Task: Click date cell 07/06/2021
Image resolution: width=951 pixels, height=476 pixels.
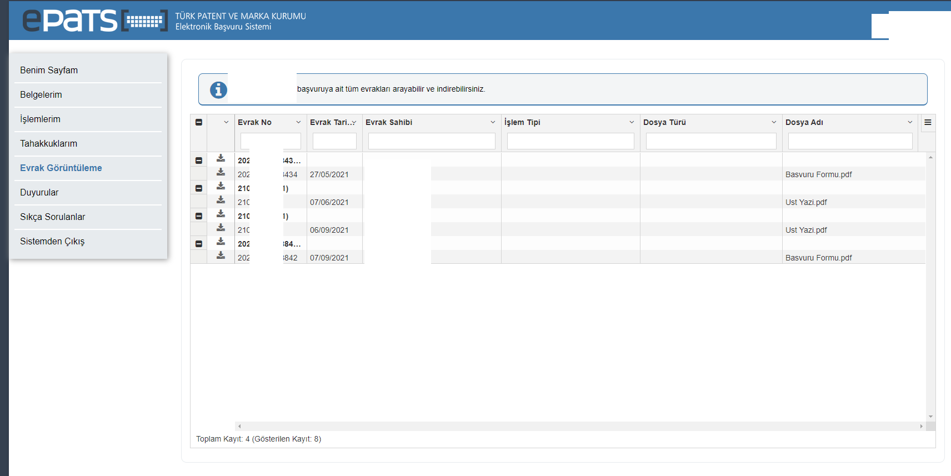Action: (329, 202)
